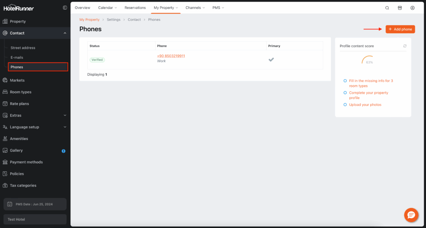Open the store icon in top bar
The width and height of the screenshot is (426, 228).
400,8
